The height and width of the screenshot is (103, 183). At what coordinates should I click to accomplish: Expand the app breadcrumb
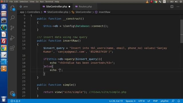point(22,12)
